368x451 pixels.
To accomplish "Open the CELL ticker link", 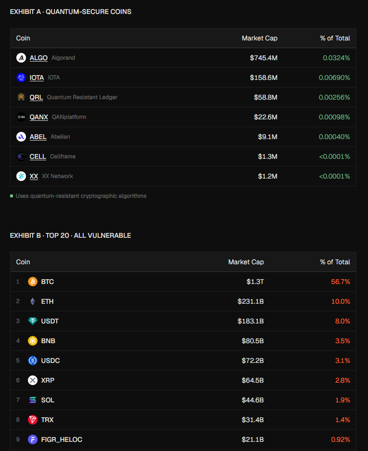I will coord(38,156).
